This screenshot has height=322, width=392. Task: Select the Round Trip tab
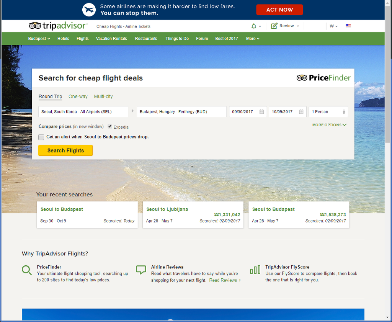[50, 96]
